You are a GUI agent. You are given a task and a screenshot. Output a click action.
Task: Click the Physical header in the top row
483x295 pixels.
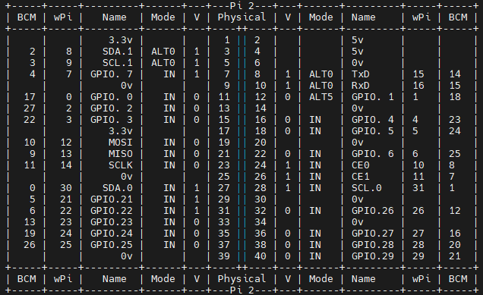point(241,17)
